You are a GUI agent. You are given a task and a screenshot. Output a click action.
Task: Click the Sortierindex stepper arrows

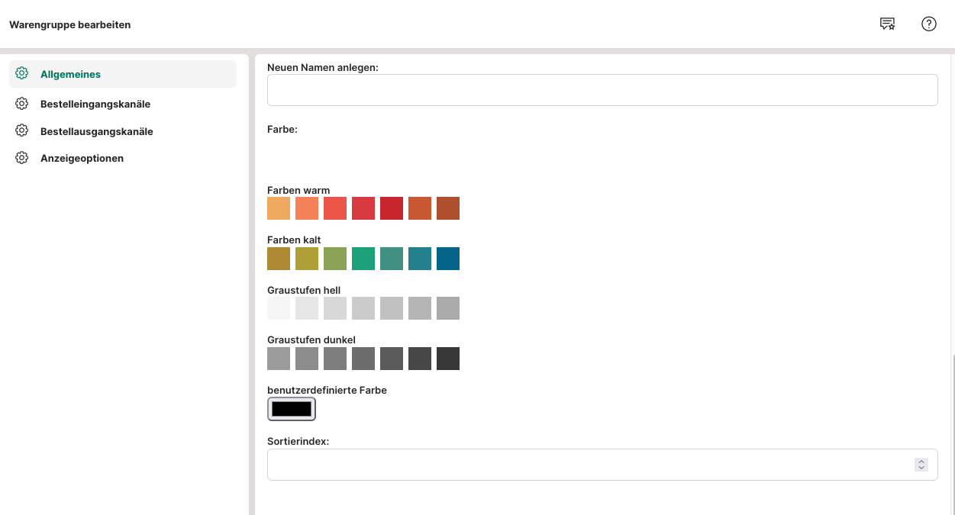[921, 465]
